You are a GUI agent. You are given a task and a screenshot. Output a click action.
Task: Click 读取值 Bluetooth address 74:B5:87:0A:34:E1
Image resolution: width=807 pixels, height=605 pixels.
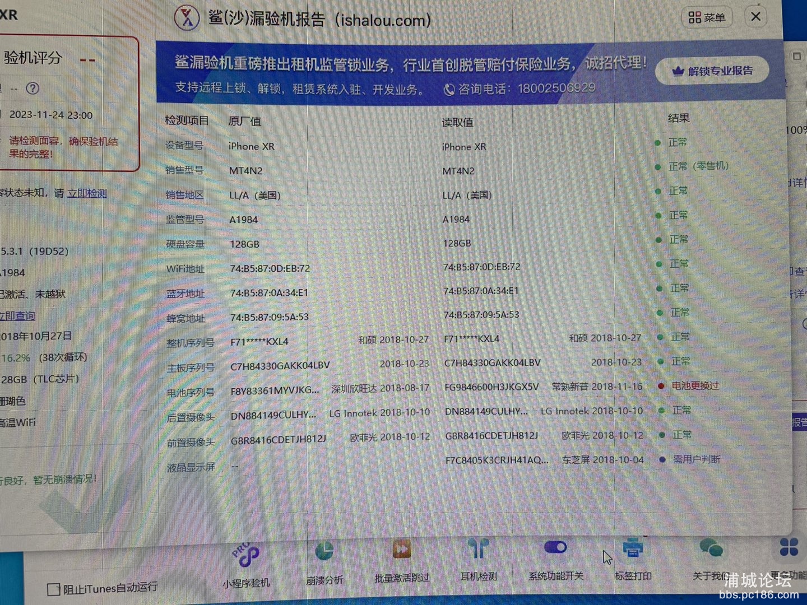tap(481, 291)
